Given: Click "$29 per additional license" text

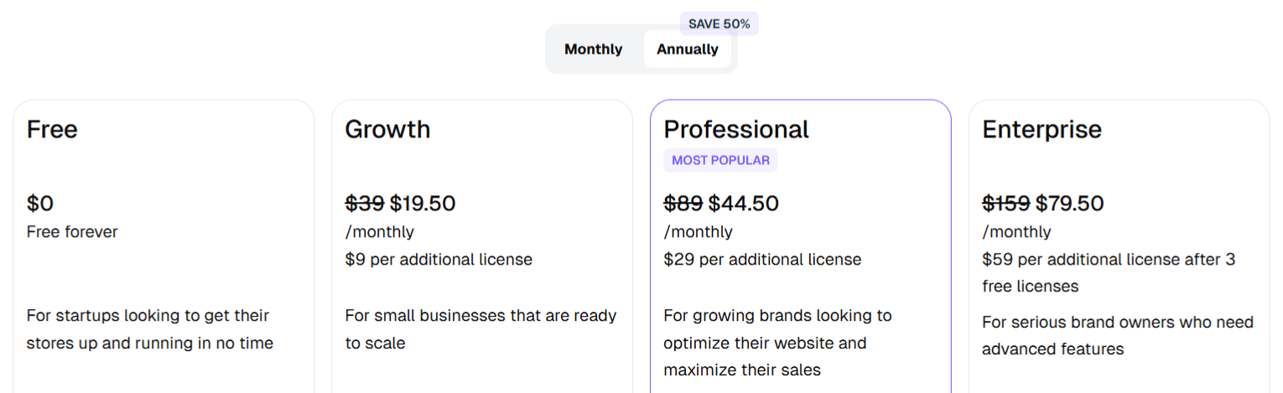Looking at the screenshot, I should pos(762,260).
